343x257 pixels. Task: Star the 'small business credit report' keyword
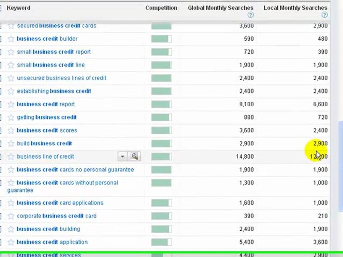click(11, 52)
